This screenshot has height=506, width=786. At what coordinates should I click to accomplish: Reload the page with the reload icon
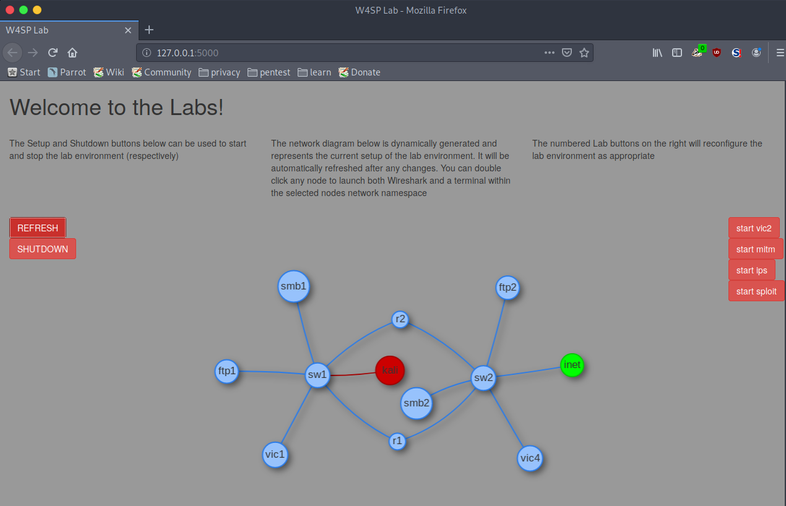coord(53,53)
